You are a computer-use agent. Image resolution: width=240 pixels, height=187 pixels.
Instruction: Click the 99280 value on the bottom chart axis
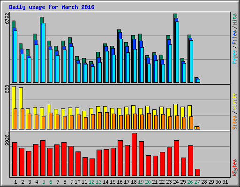click(x=7, y=139)
